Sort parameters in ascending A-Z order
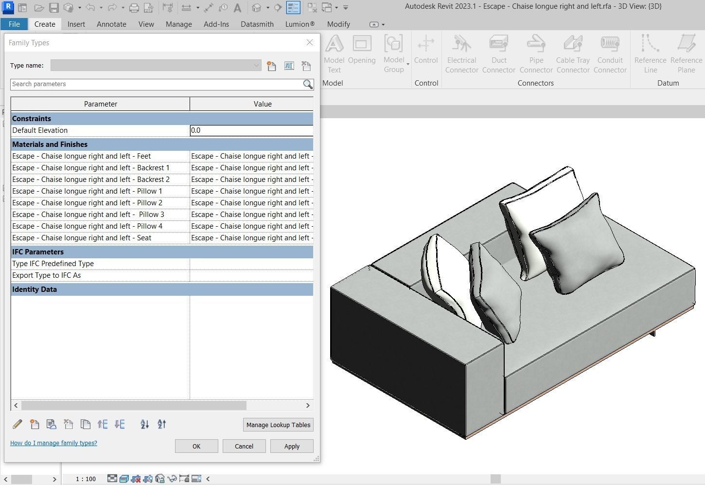Viewport: 705px width, 485px height. tap(145, 424)
